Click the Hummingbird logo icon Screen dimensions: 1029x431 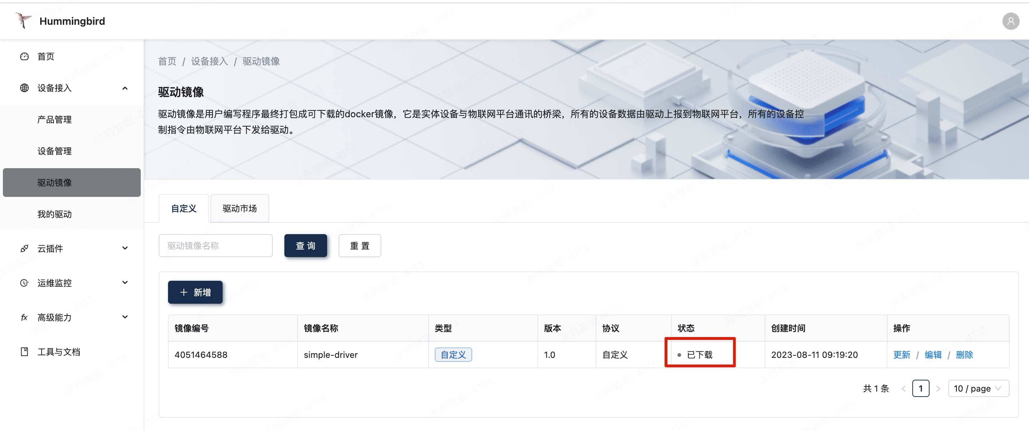(23, 21)
